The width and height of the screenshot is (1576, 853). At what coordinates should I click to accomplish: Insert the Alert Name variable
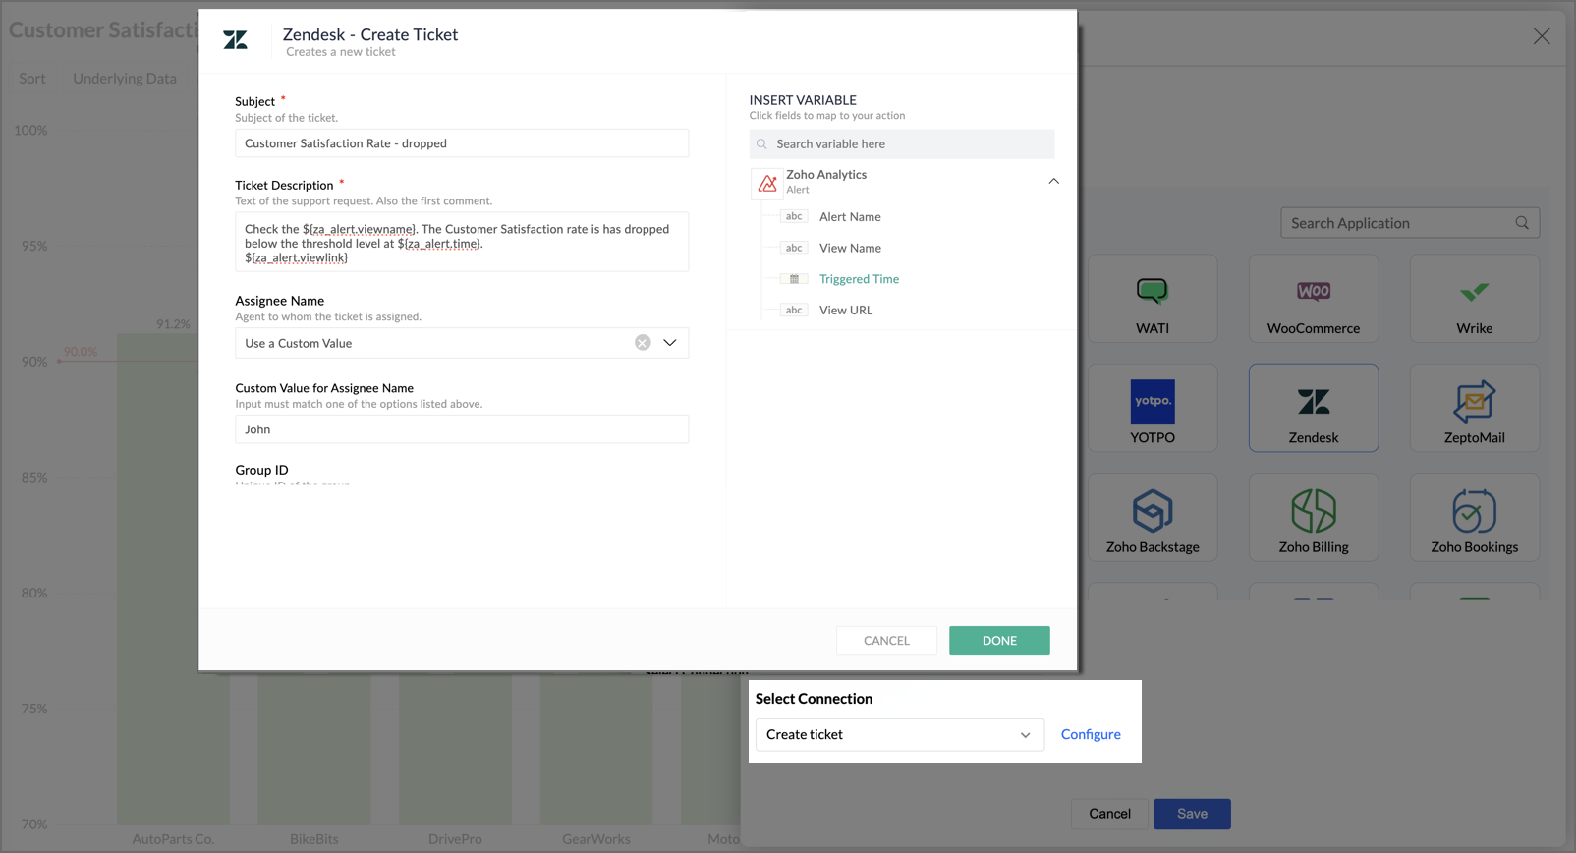(850, 217)
